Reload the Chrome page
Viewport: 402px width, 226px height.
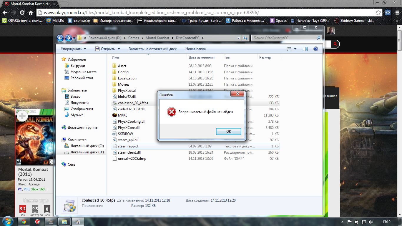(22, 13)
